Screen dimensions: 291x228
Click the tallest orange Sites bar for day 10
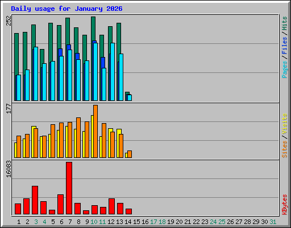click(x=95, y=131)
